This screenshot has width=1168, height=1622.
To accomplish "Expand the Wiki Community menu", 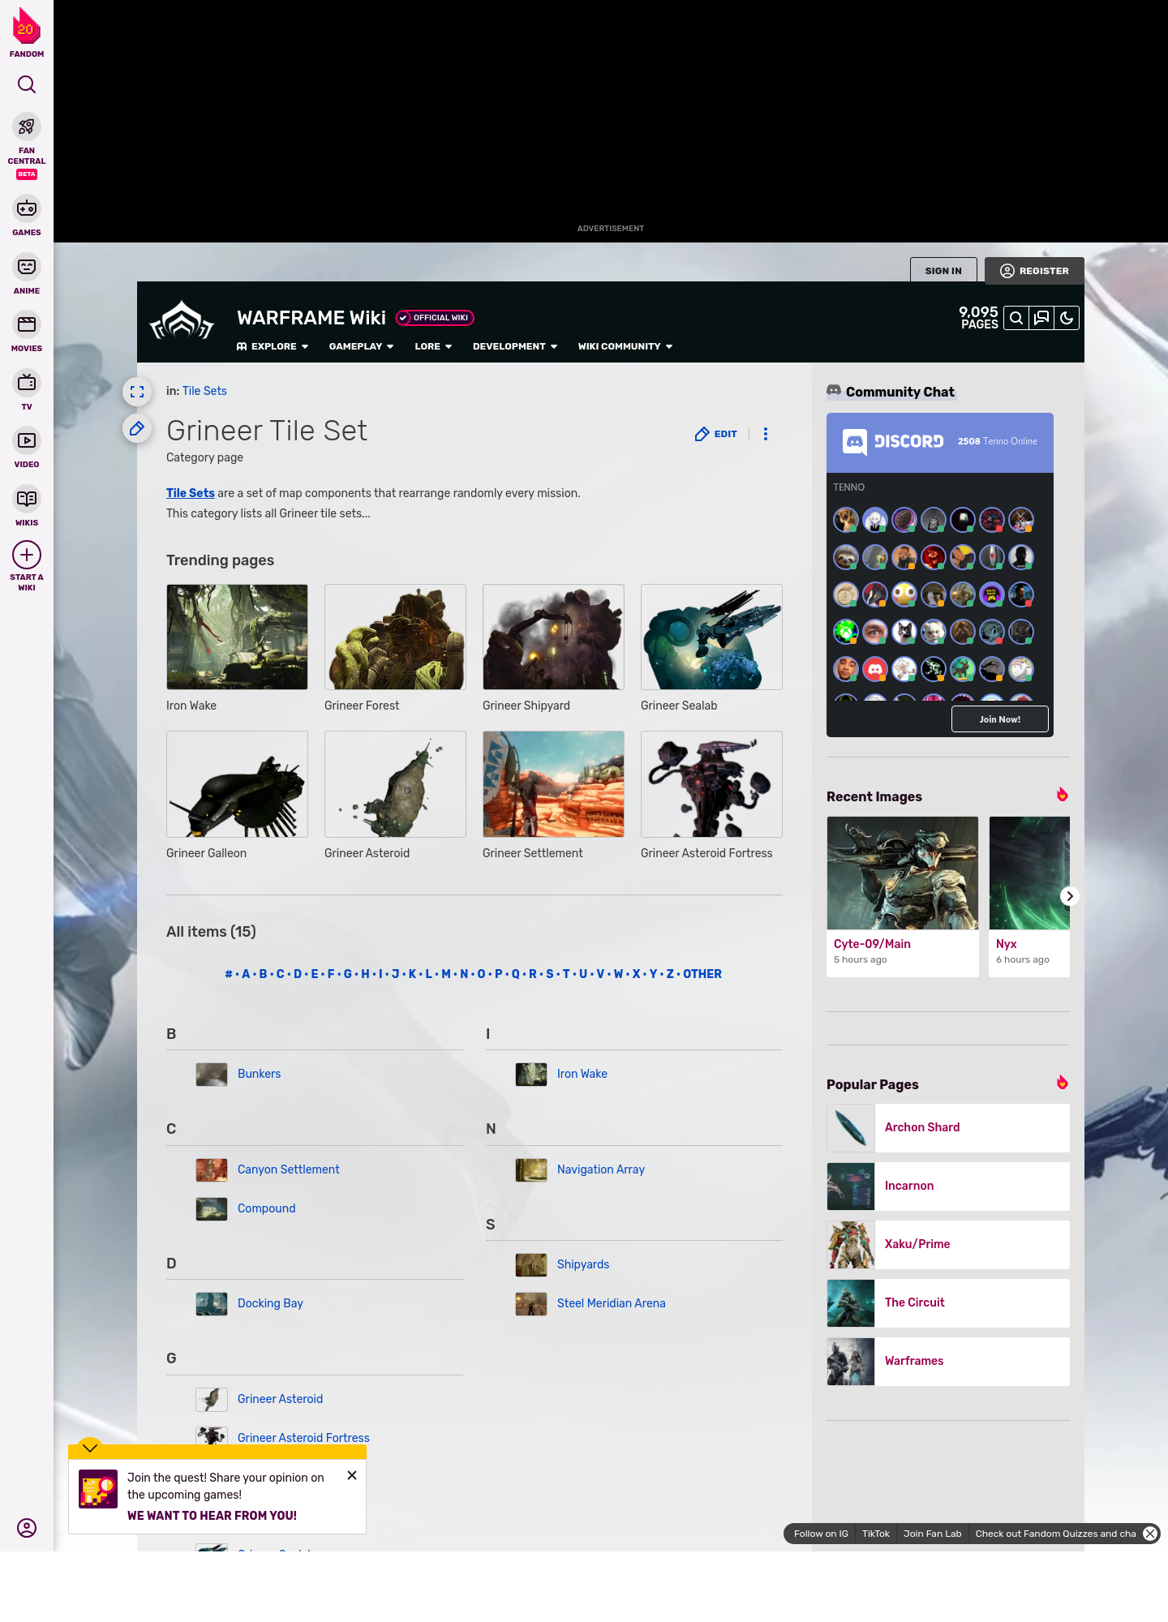I will pos(625,346).
